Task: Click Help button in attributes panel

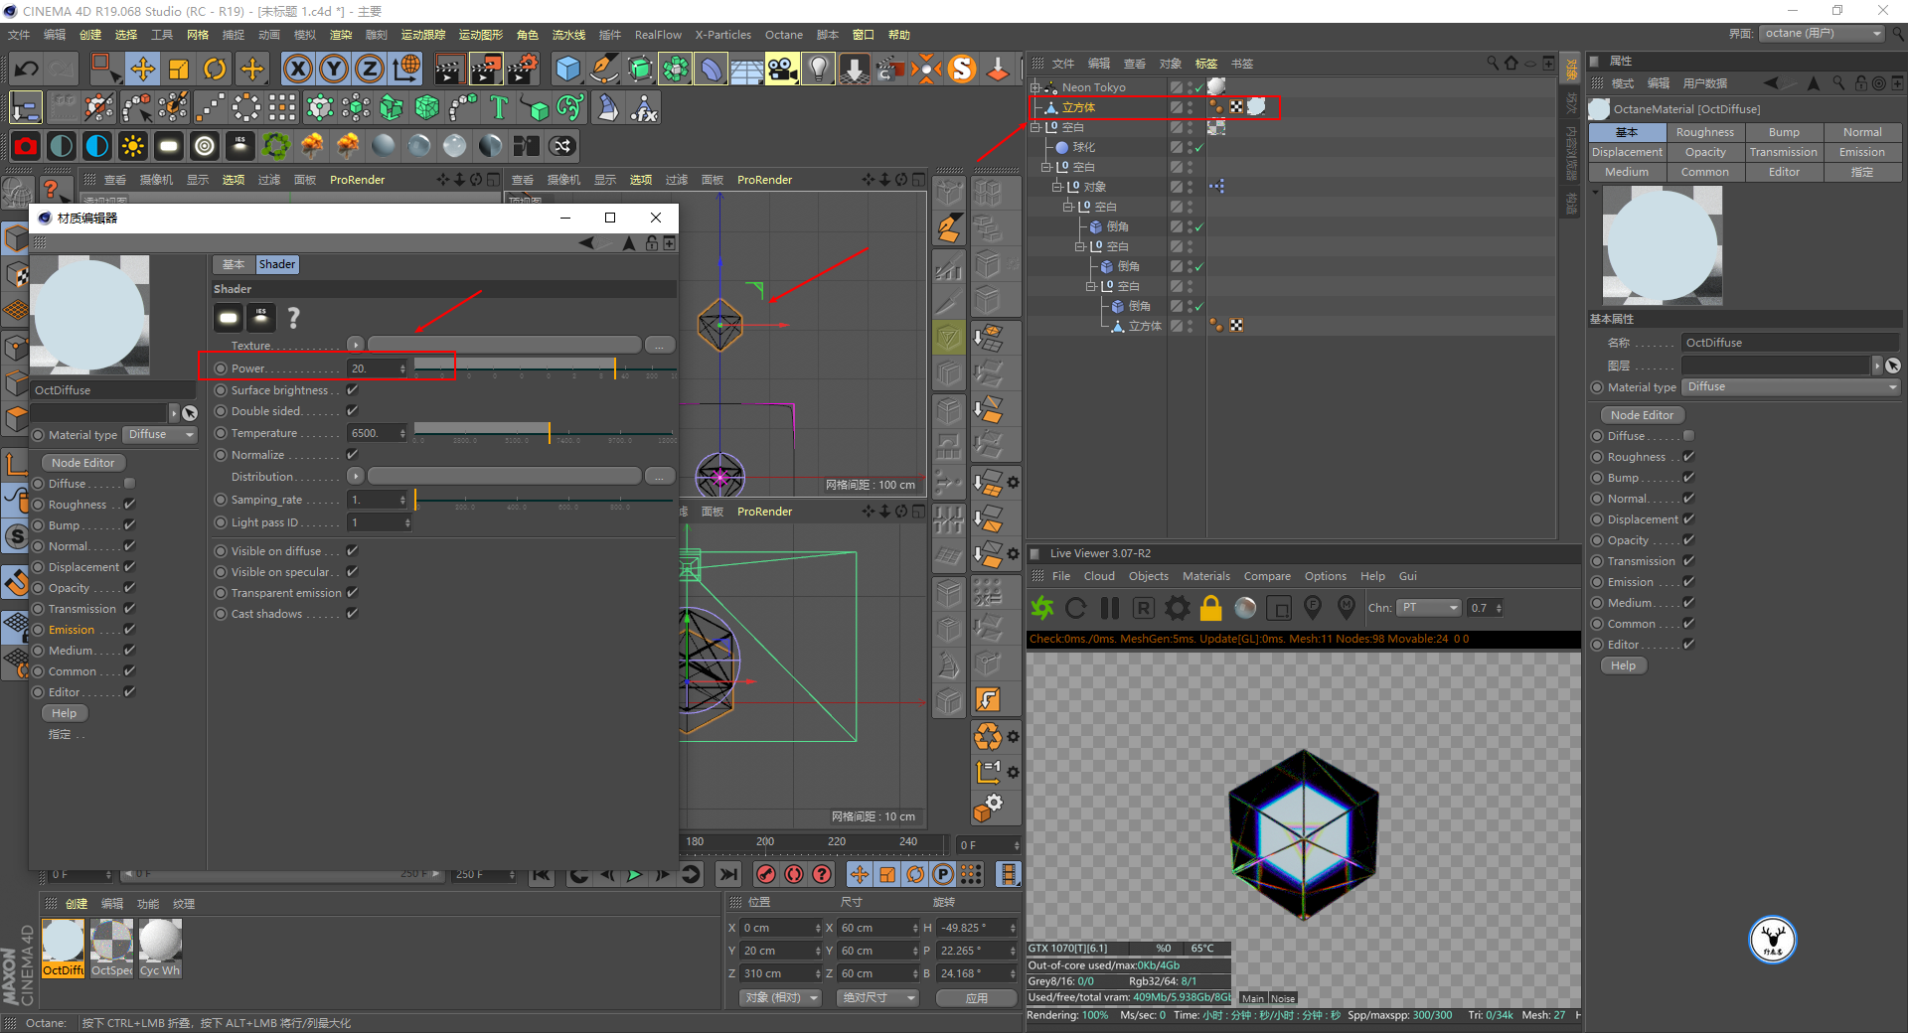Action: click(x=1624, y=665)
